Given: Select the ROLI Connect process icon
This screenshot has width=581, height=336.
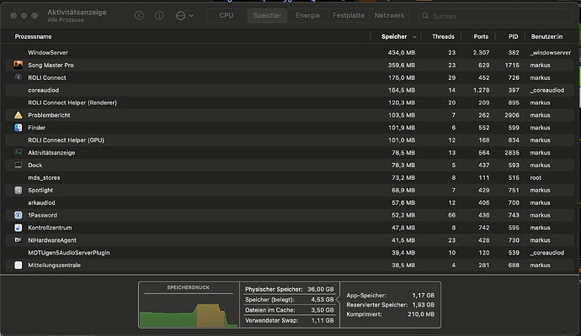Looking at the screenshot, I should point(19,77).
